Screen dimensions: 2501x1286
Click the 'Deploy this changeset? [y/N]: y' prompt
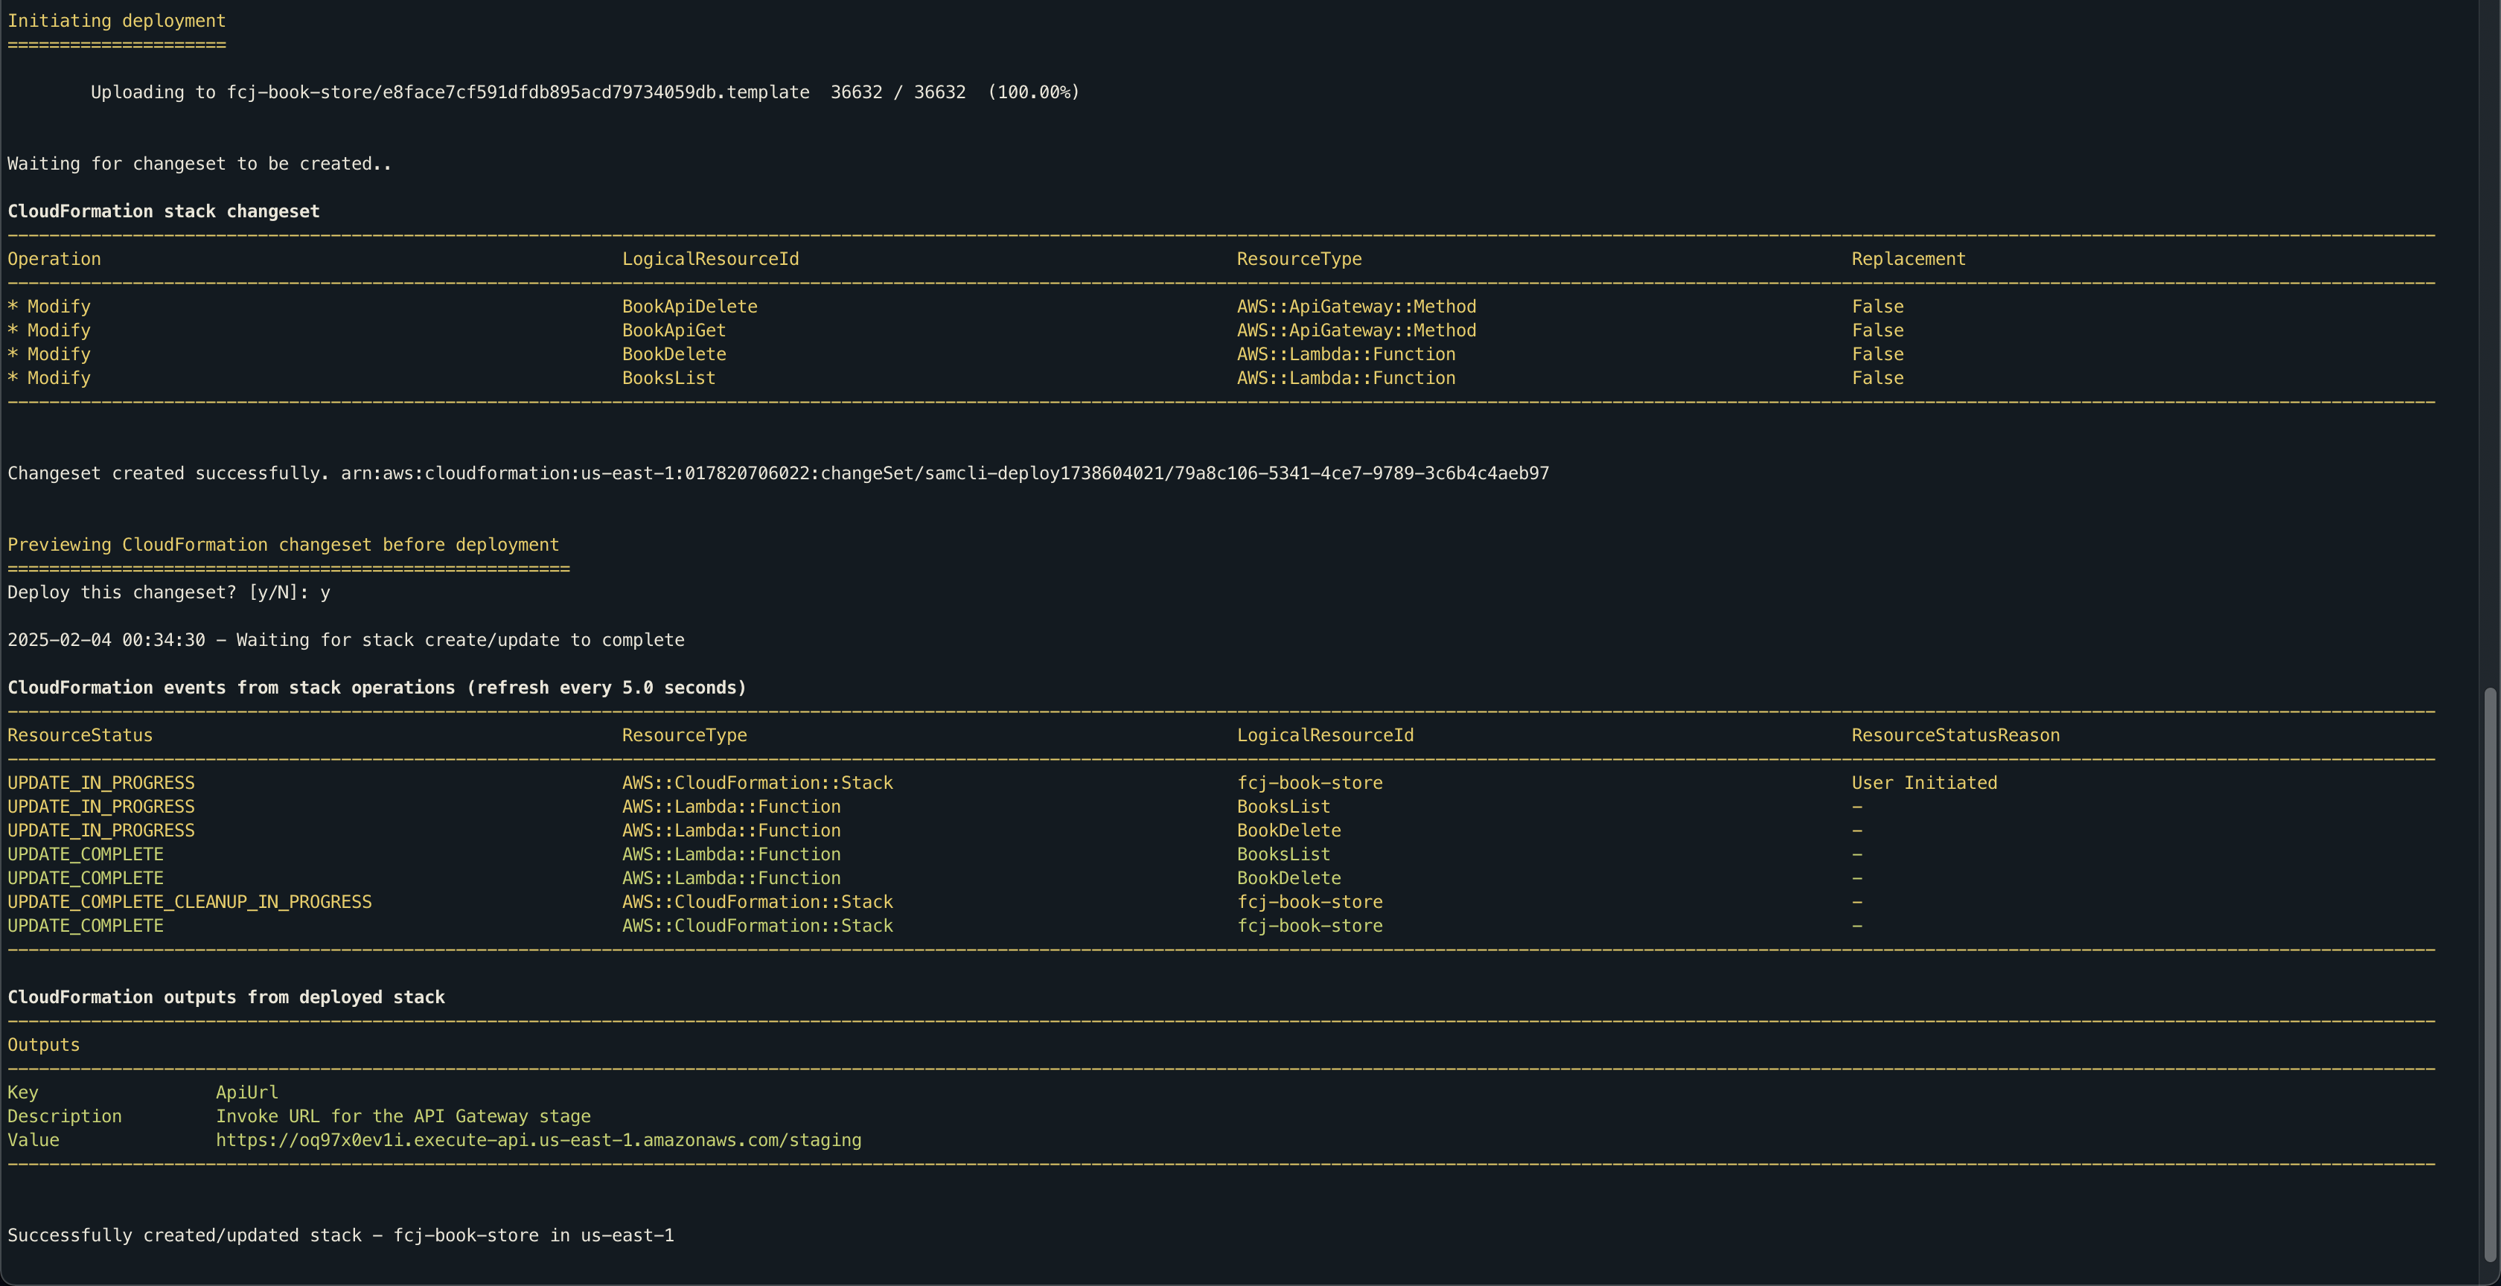pos(169,593)
